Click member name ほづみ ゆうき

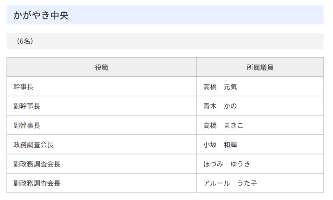click(x=227, y=164)
